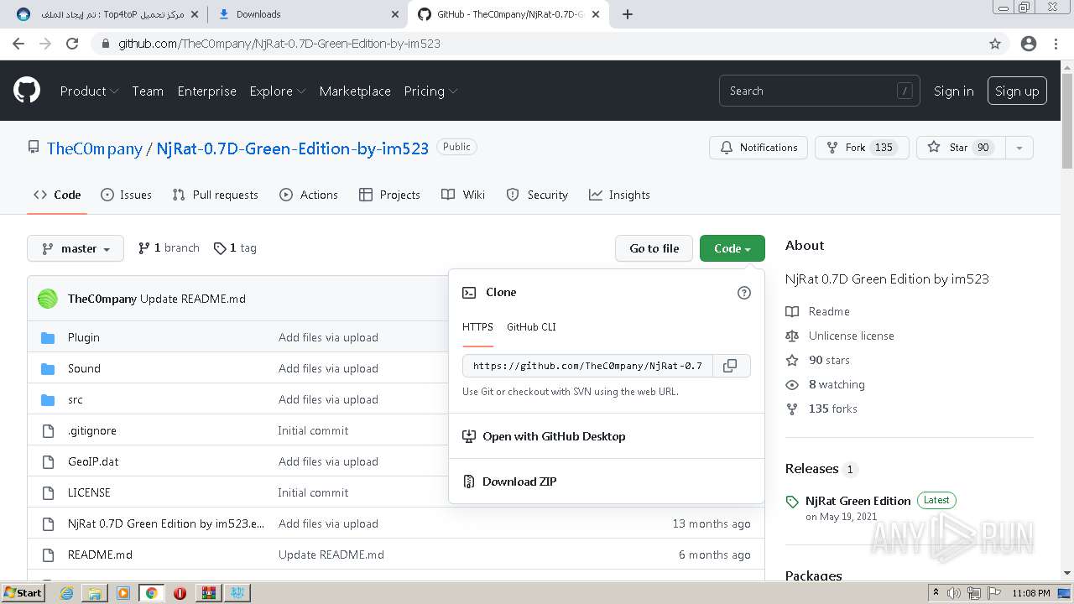Open TheC0mpany owner link
The width and height of the screenshot is (1074, 604).
95,148
